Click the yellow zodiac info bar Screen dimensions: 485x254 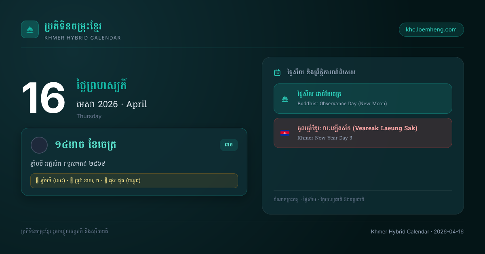click(x=134, y=181)
